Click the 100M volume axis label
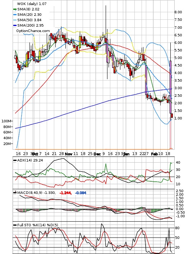Image resolution: width=189 pixels, height=254 pixels. click(6, 121)
